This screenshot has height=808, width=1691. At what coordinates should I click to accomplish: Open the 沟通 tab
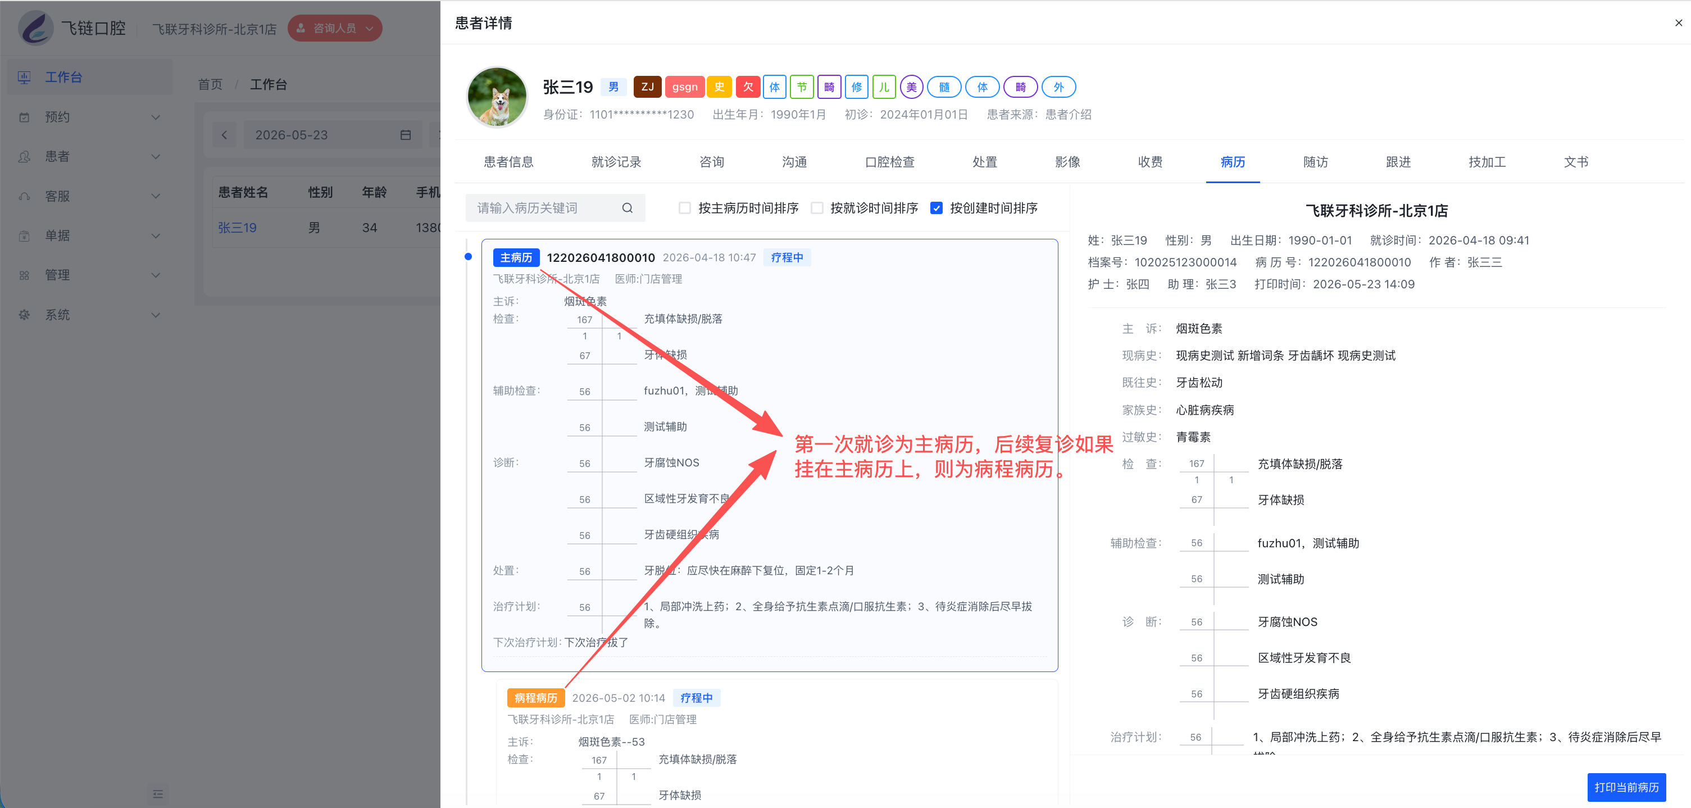click(x=794, y=162)
